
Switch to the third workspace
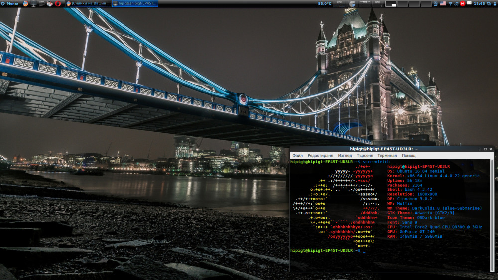point(414,4)
